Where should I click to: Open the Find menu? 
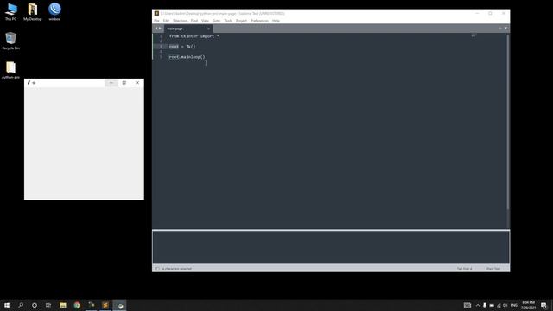pyautogui.click(x=194, y=21)
